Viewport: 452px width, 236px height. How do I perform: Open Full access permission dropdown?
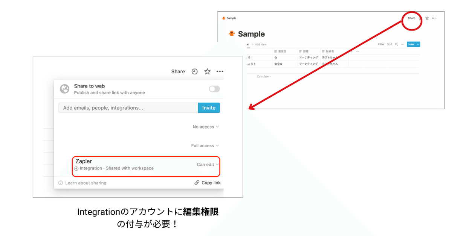[x=205, y=146]
